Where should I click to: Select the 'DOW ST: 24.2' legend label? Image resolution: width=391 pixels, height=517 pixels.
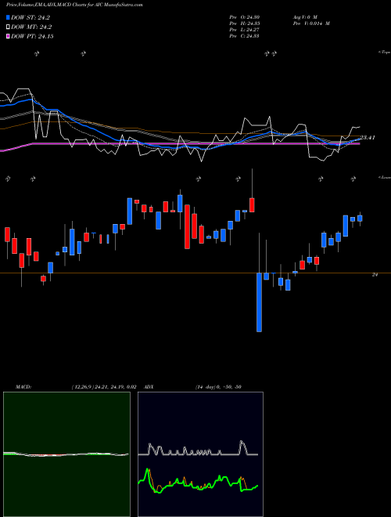pos(30,18)
